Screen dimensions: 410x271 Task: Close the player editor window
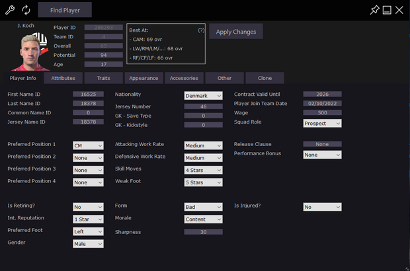(399, 10)
